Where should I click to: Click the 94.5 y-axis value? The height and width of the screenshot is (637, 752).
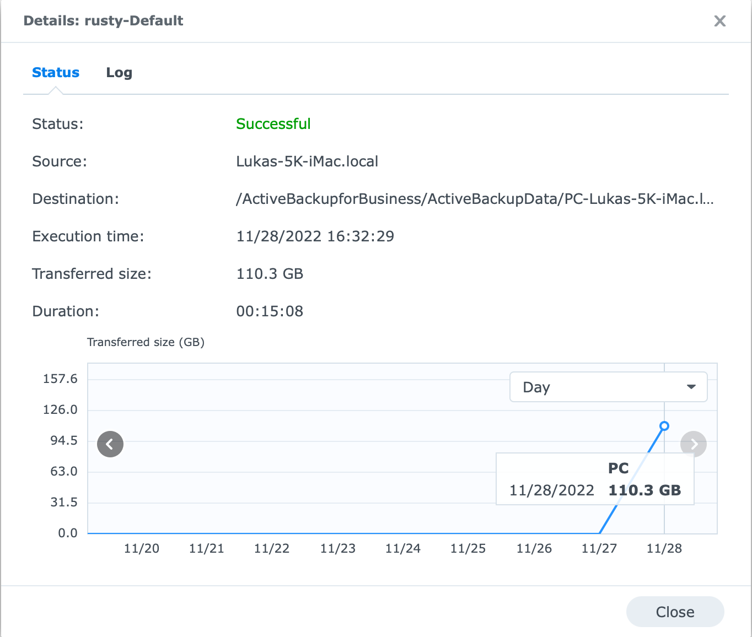click(x=64, y=441)
